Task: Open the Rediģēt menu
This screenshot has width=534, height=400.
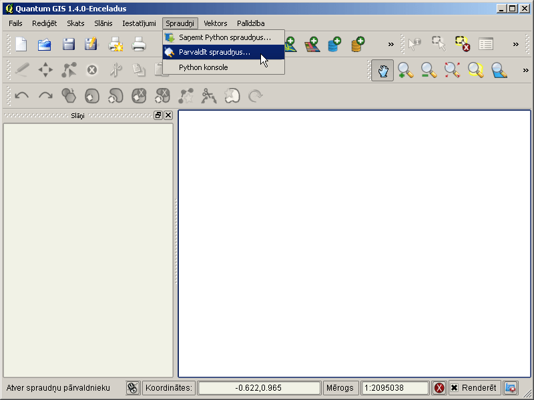Action: 44,23
